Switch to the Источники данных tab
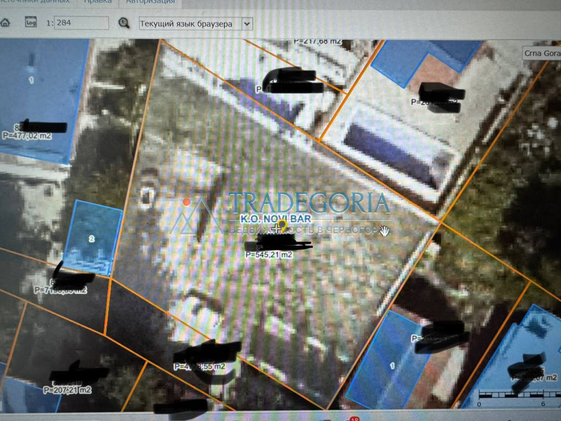The width and height of the screenshot is (561, 421). coord(34,1)
